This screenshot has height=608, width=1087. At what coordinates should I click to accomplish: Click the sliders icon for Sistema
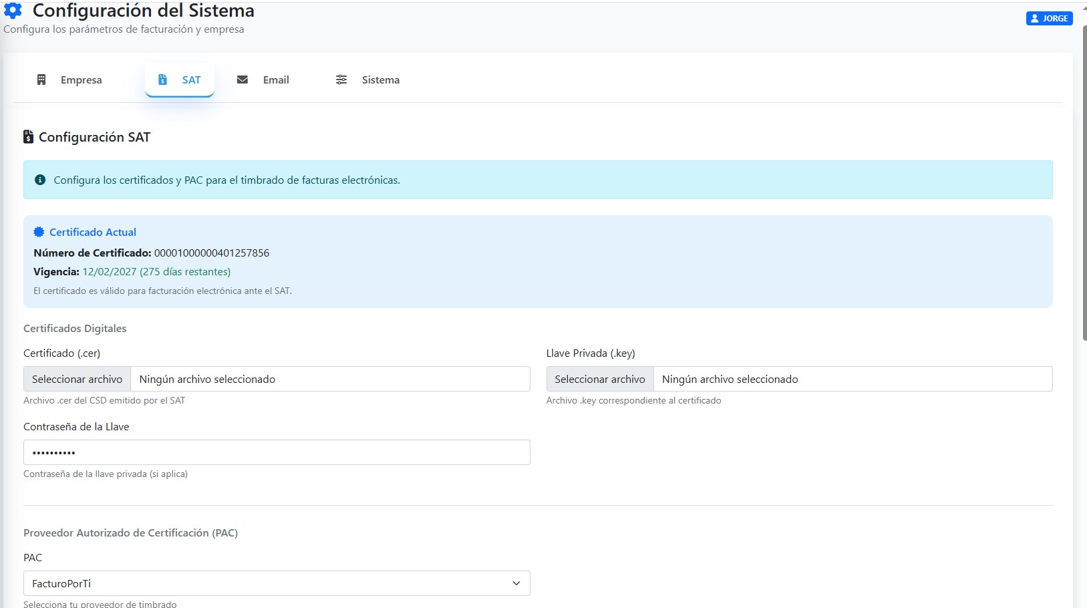point(341,80)
